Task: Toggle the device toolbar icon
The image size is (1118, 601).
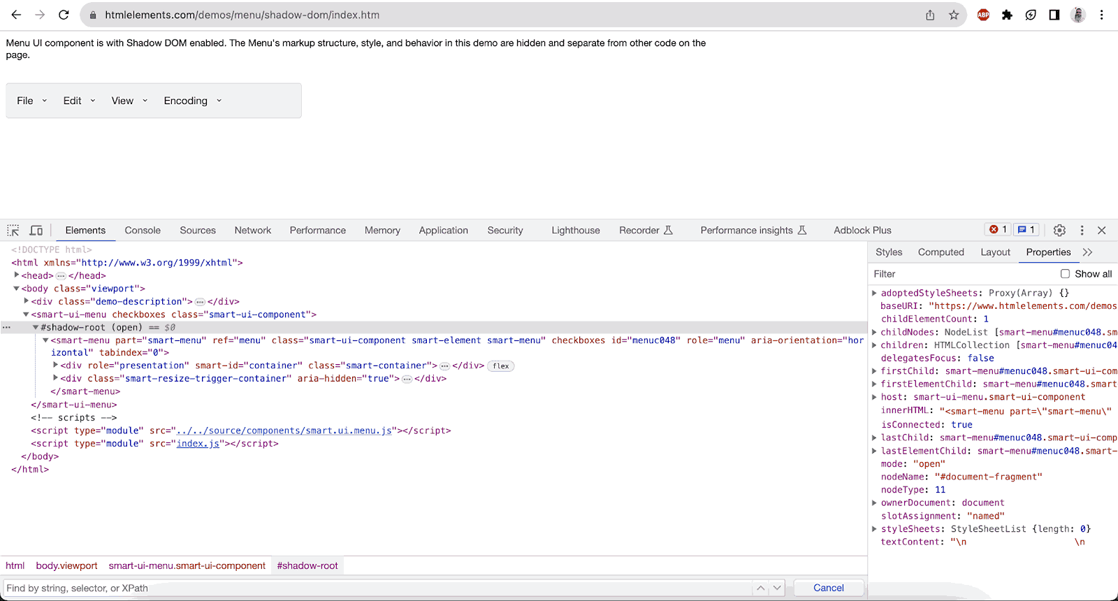Action: point(36,231)
